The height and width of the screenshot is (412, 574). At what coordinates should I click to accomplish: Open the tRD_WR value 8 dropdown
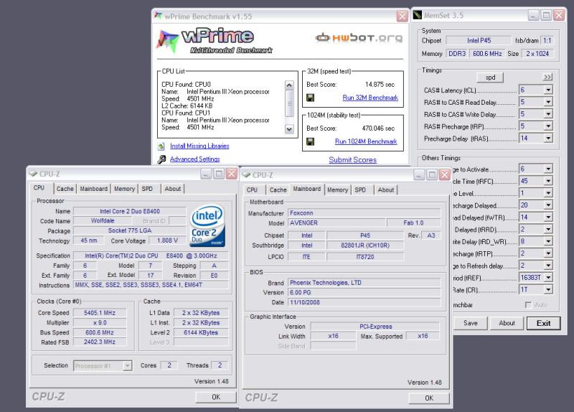pos(548,241)
